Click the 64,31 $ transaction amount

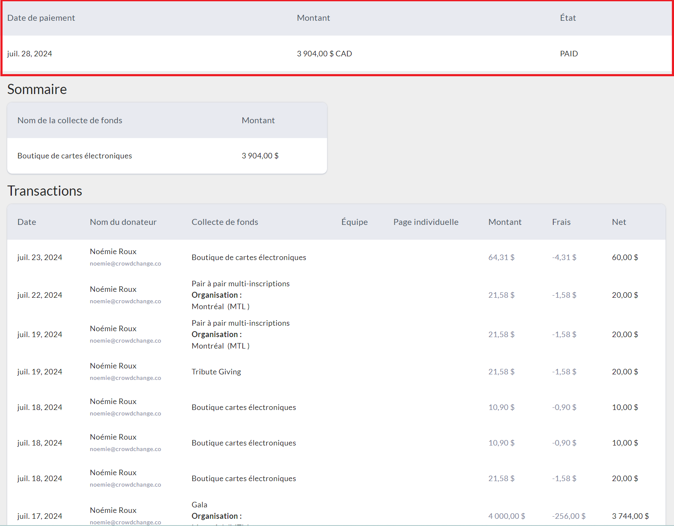click(x=501, y=257)
